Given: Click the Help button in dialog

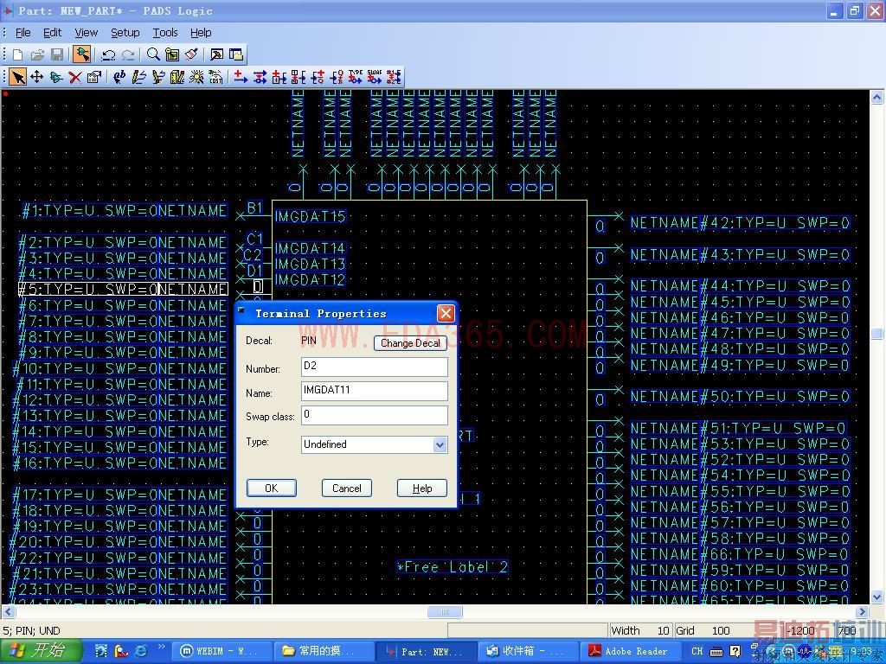Looking at the screenshot, I should 421,488.
